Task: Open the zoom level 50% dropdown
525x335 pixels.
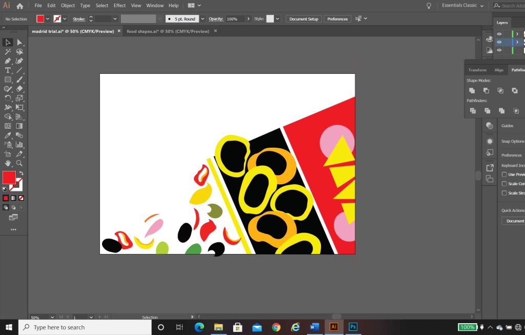Action: click(52, 318)
